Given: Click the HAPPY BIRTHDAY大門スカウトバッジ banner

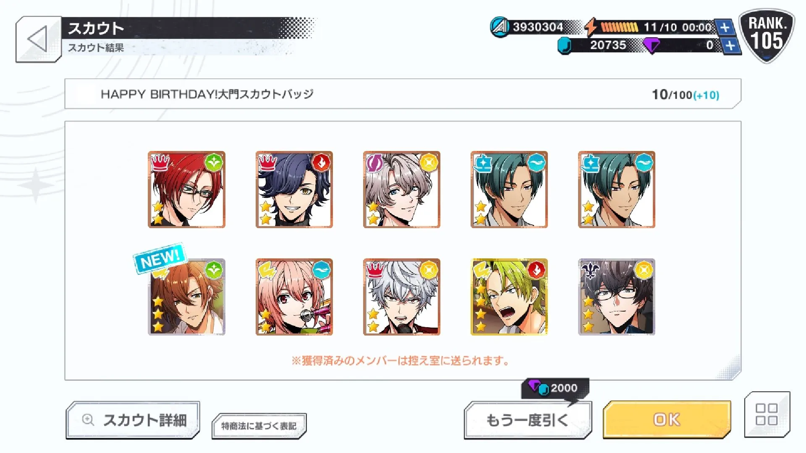Looking at the screenshot, I should pyautogui.click(x=403, y=94).
